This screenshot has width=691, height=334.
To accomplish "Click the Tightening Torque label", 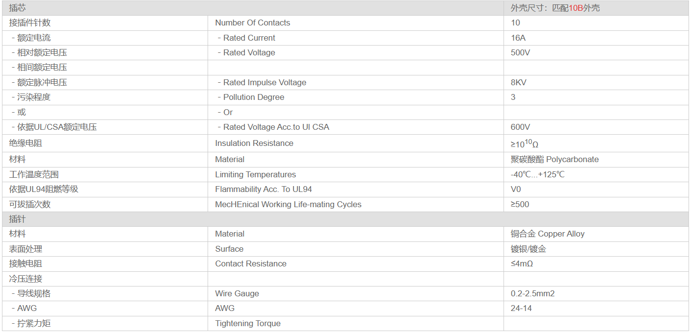I will pos(248,323).
